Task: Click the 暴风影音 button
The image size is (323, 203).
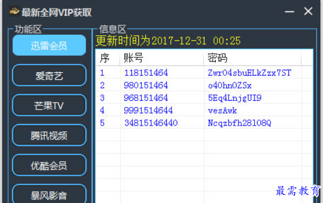Action: 49,194
